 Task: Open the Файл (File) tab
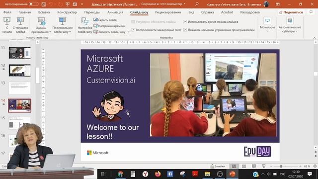[7, 12]
